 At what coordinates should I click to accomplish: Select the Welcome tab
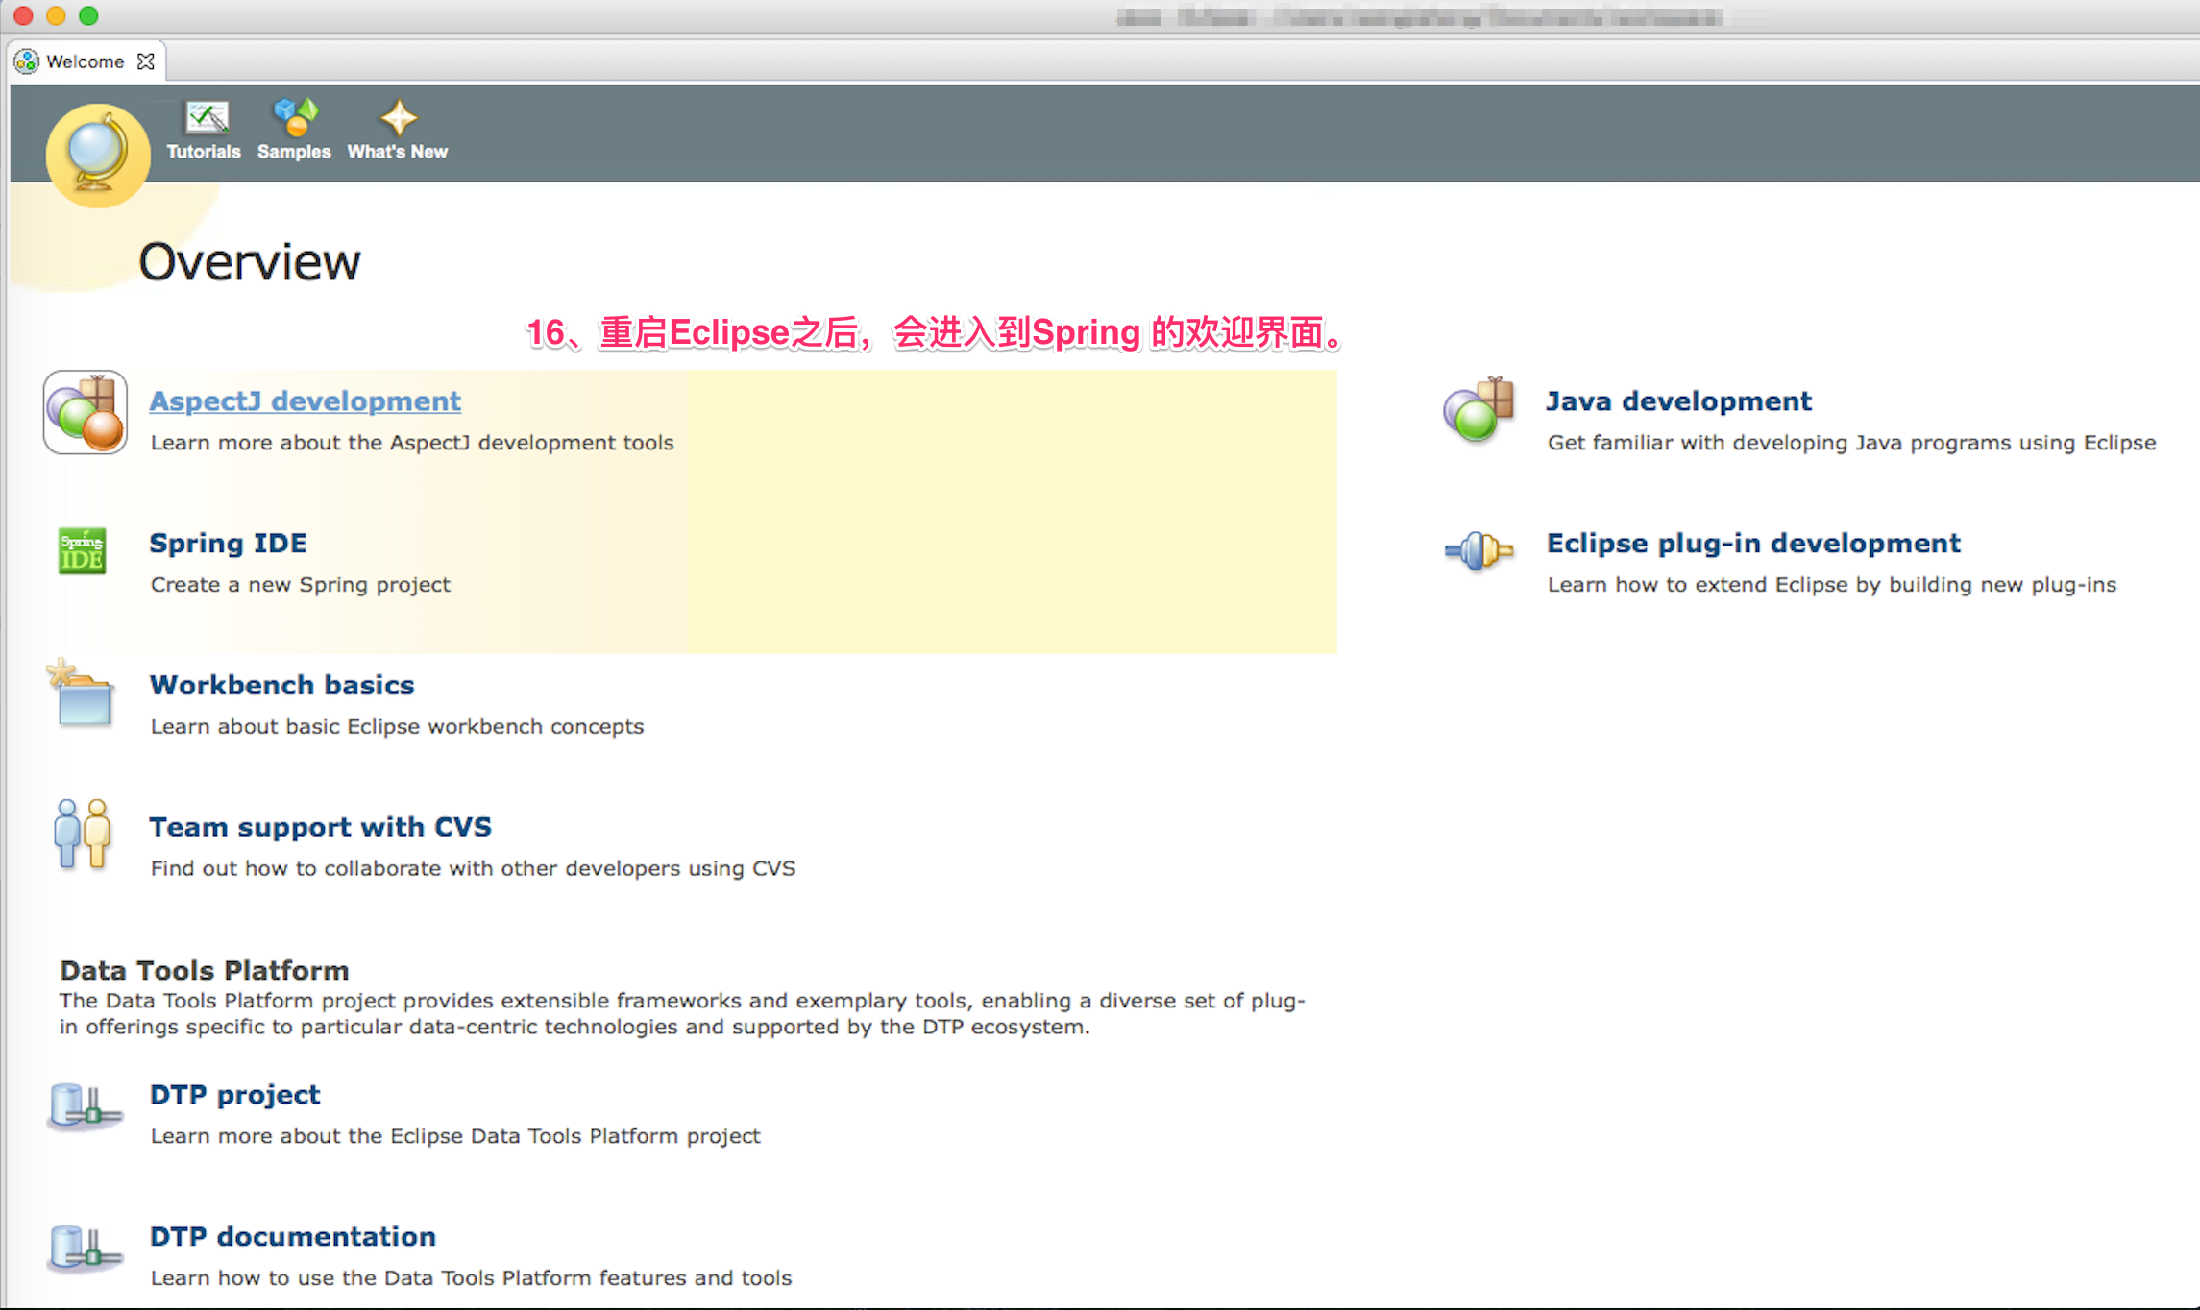coord(86,61)
